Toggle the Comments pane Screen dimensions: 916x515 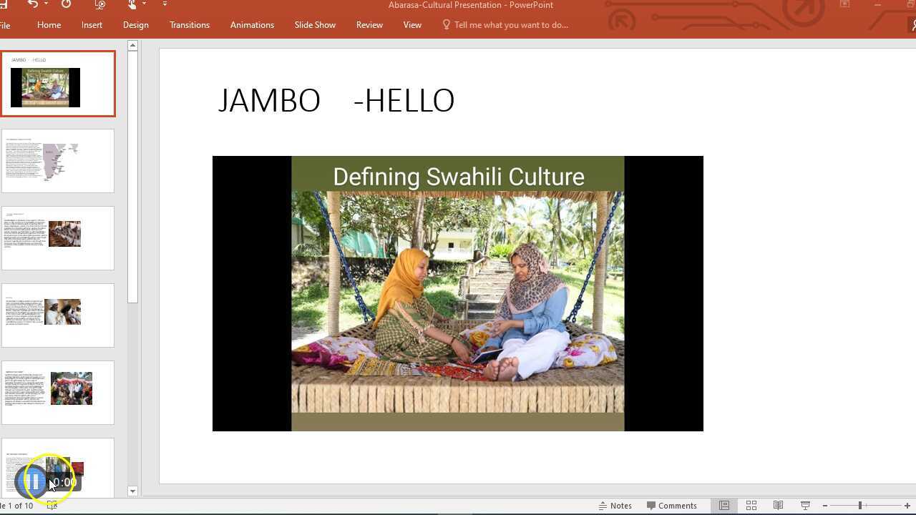(671, 505)
